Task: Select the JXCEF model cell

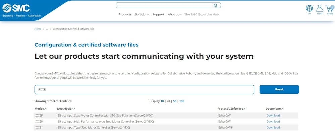Action: click(39, 116)
